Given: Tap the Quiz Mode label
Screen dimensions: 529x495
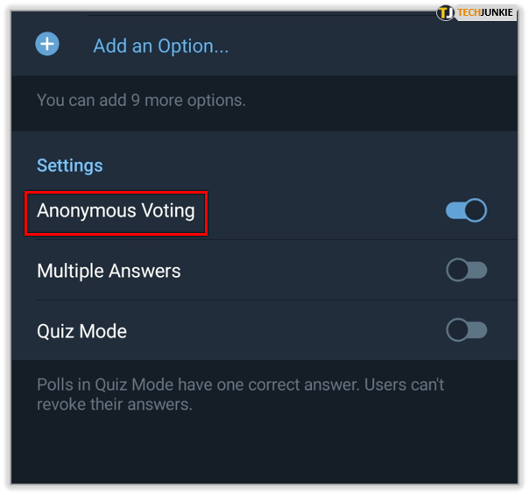Looking at the screenshot, I should [81, 331].
